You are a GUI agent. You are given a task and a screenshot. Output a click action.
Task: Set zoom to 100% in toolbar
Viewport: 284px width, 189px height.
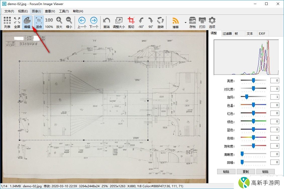49,22
